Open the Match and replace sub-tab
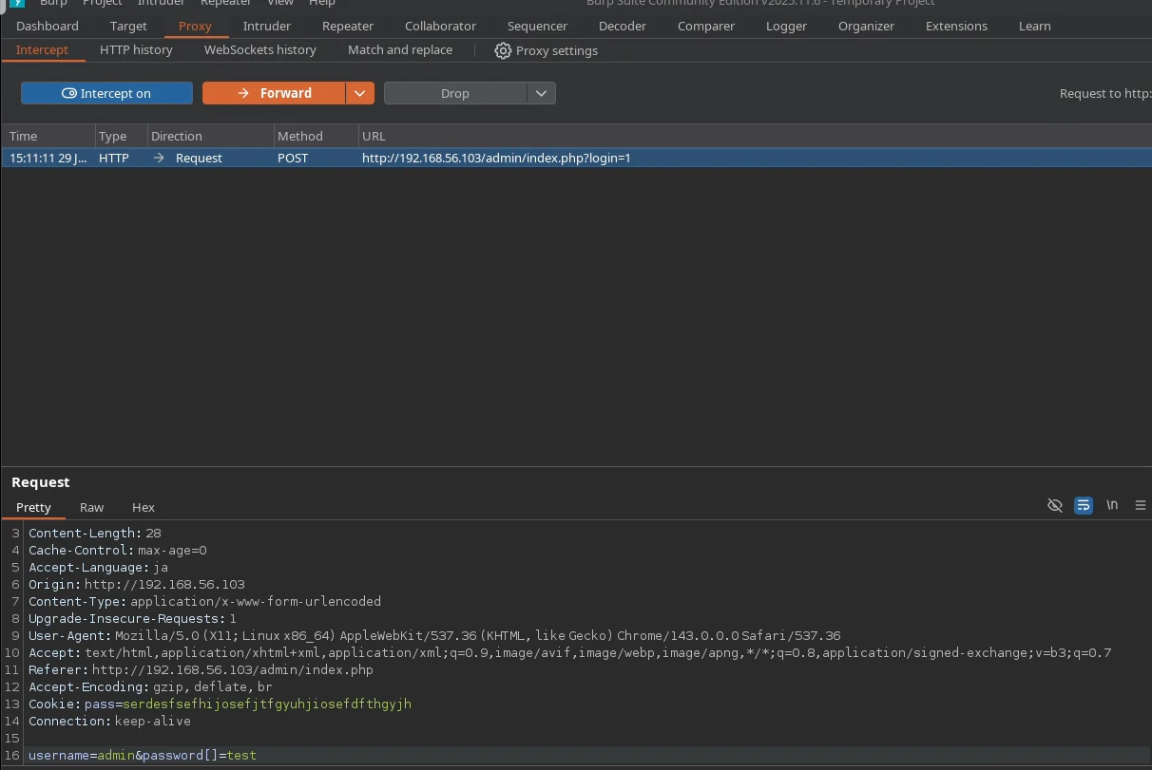This screenshot has width=1152, height=770. pos(400,49)
